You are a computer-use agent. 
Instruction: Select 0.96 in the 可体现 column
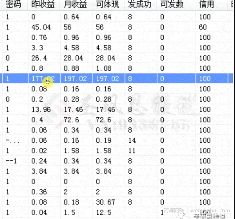104,38
